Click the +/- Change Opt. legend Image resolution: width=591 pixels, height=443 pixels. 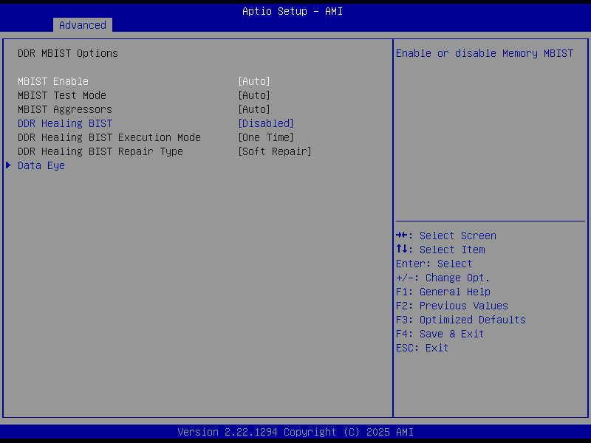(440, 278)
